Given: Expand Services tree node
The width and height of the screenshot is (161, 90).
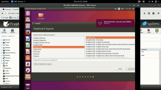Looking at the screenshot, I should pyautogui.click(x=2, y=58).
